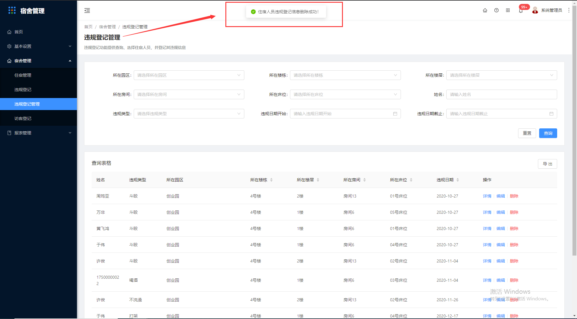The image size is (577, 319).
Task: Delete the 喝酒 violation record
Action: click(514, 280)
